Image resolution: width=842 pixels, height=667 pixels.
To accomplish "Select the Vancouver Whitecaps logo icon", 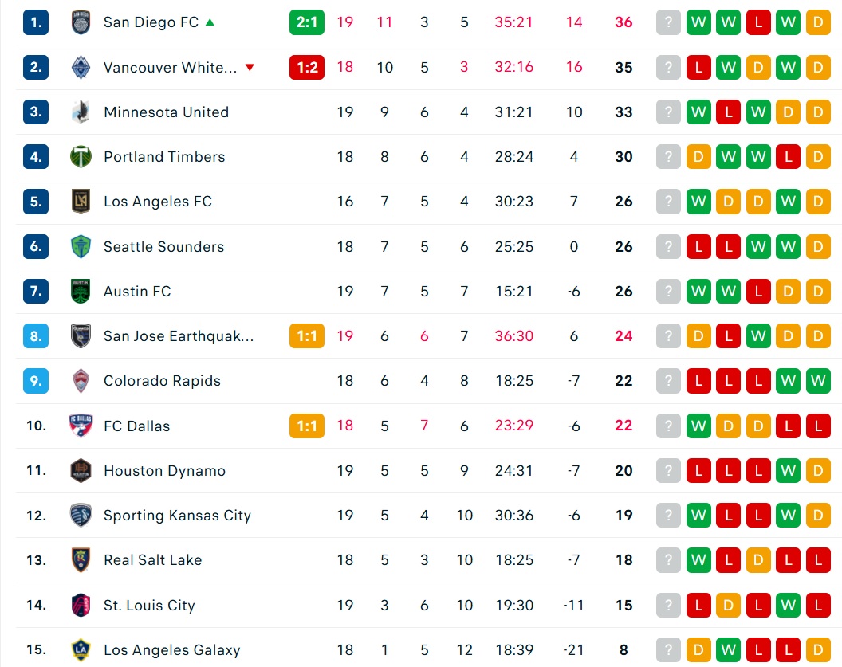I will [x=81, y=68].
